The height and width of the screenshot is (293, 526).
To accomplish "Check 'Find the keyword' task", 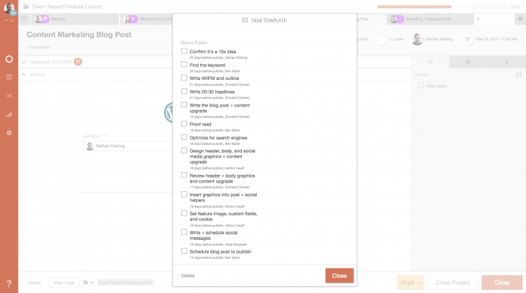I will (x=184, y=64).
